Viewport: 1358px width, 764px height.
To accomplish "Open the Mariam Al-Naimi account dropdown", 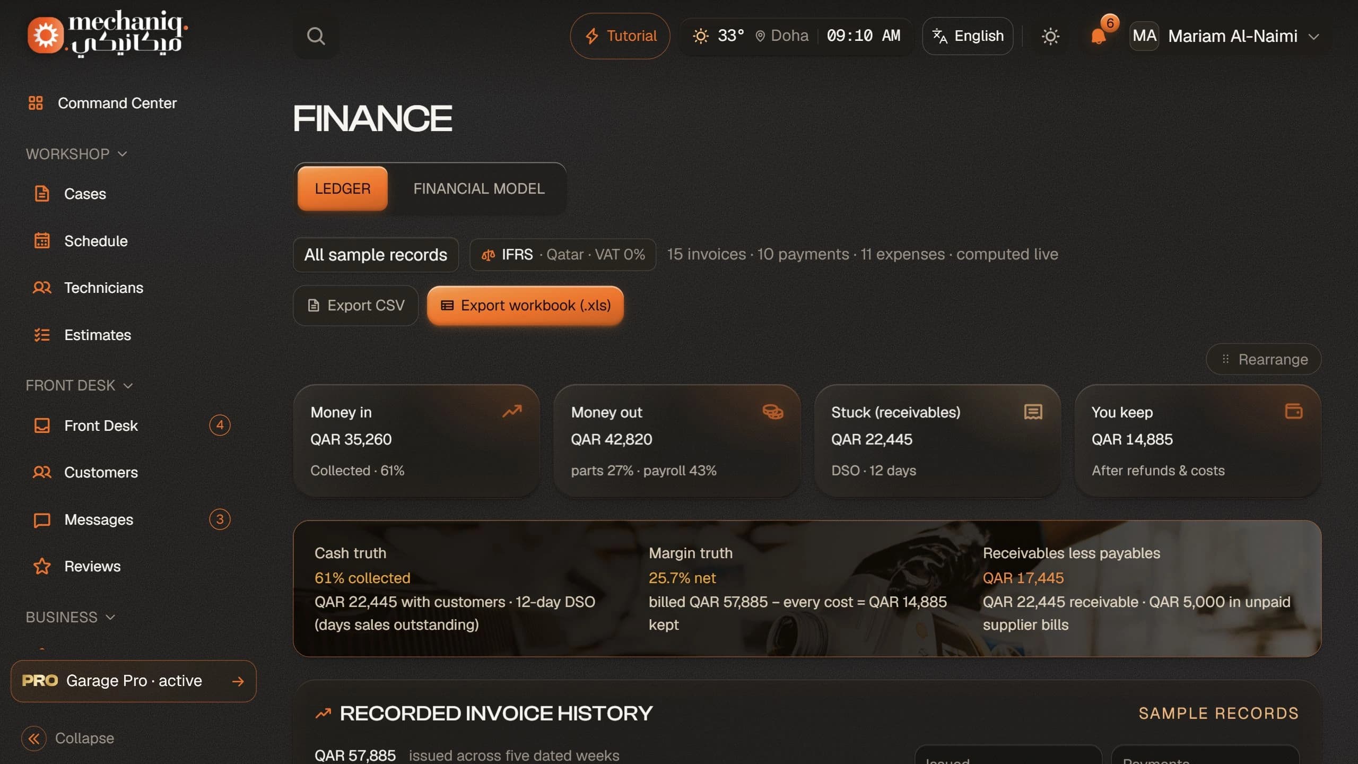I will [1225, 36].
